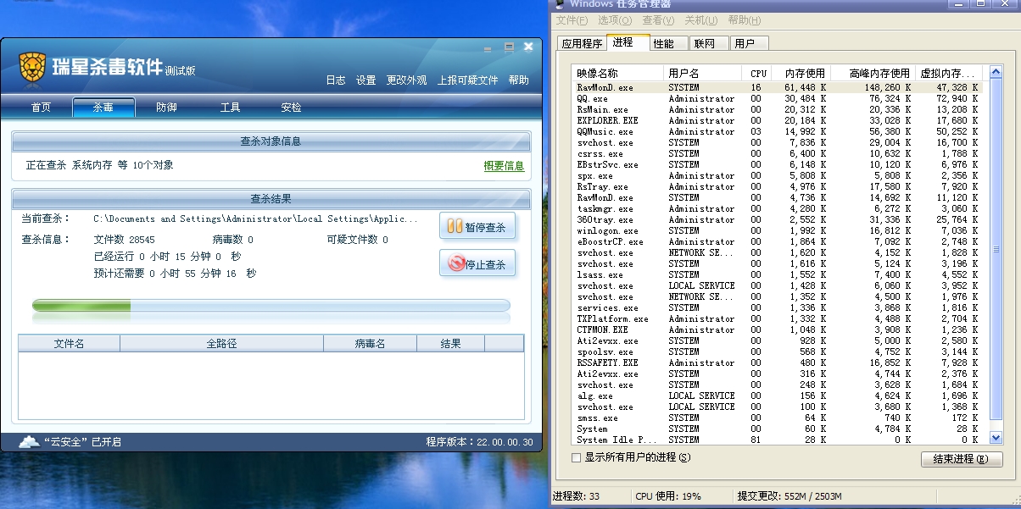This screenshot has height=509, width=1021.
Task: Click the 病毒名 column header
Action: [x=371, y=343]
